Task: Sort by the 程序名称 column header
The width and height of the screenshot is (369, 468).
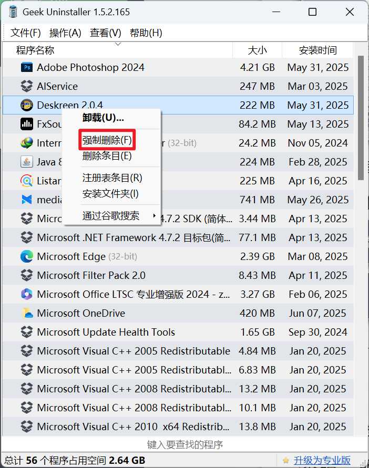Action: click(117, 50)
